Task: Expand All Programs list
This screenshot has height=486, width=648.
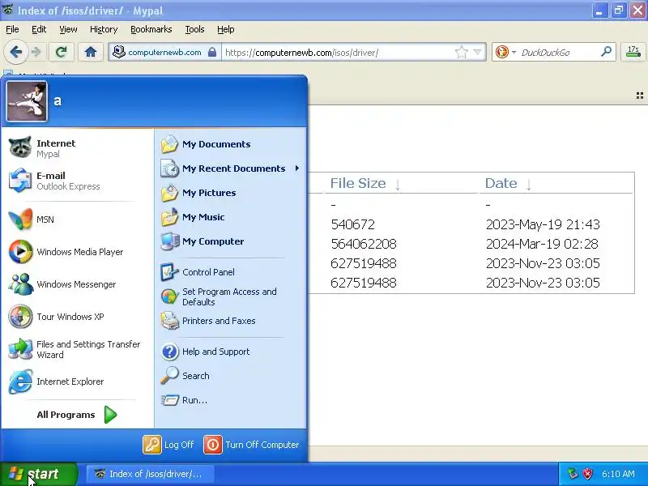Action: pos(77,415)
